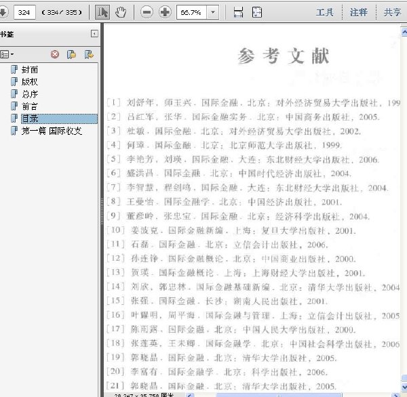The image size is (407, 397).
Task: Click the page number field showing 324
Action: (24, 12)
